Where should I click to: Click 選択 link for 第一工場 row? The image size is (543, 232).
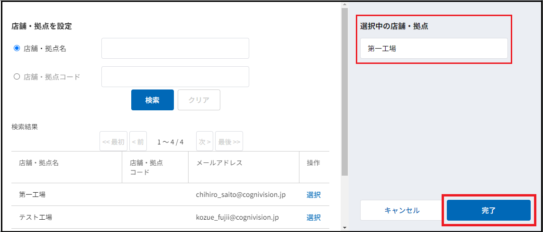click(x=314, y=195)
